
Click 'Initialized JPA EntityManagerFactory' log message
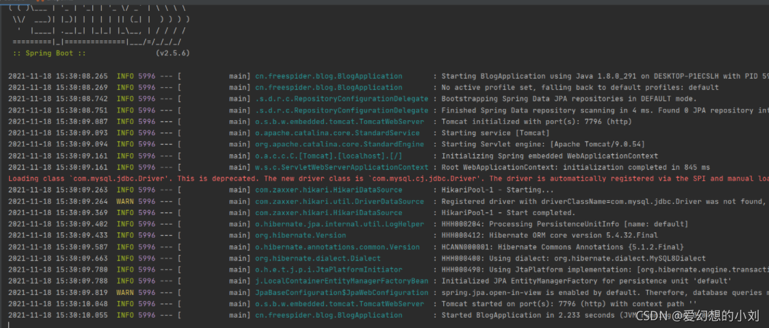[586, 282]
